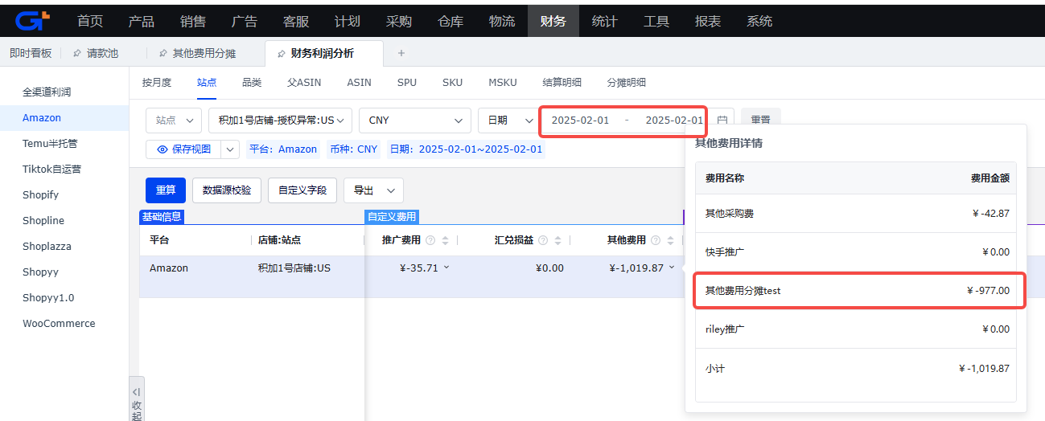Open the 采购 menu
1045x421 pixels.
(x=399, y=21)
